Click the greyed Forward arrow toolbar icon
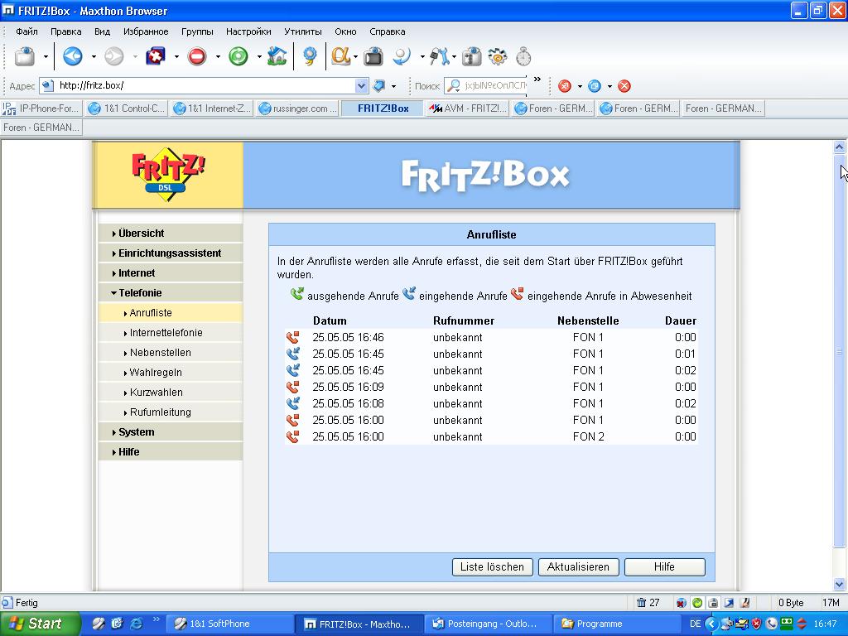This screenshot has width=848, height=636. pyautogui.click(x=114, y=56)
